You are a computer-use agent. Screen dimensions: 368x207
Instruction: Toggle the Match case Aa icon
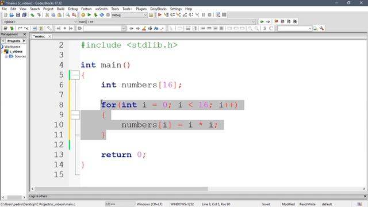click(x=156, y=28)
